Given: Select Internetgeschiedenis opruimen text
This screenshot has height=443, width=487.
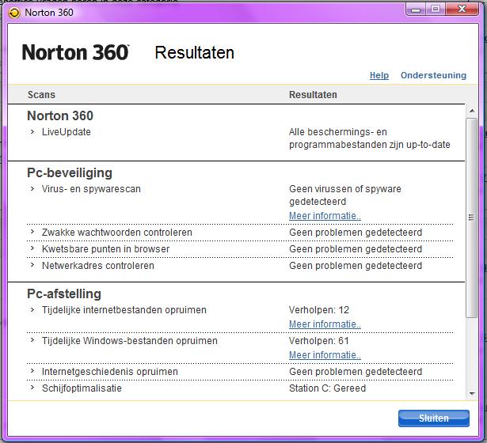Looking at the screenshot, I should (x=109, y=372).
